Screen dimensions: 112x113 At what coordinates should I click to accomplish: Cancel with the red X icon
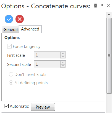(20, 19)
